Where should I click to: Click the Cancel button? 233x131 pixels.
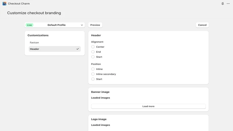pyautogui.click(x=202, y=25)
